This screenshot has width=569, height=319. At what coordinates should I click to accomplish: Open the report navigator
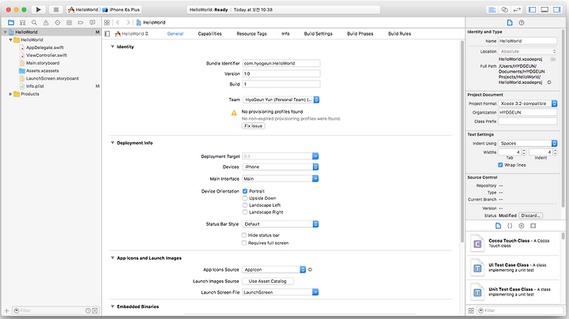(x=92, y=22)
